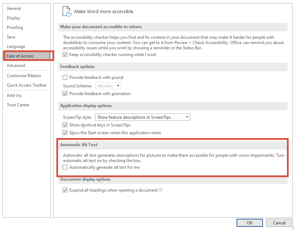The image size is (295, 230).
Task: Click the Cancel button
Action: coord(279,223)
